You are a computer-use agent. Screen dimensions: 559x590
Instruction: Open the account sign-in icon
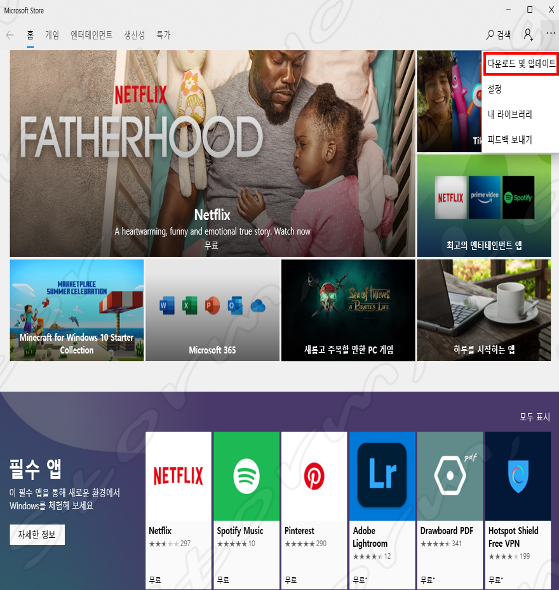coord(528,34)
